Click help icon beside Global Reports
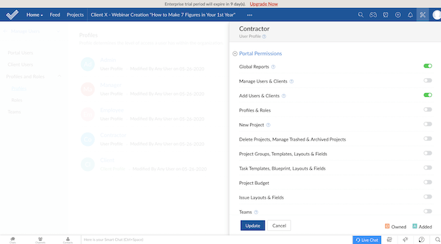The height and width of the screenshot is (244, 441). (x=273, y=67)
